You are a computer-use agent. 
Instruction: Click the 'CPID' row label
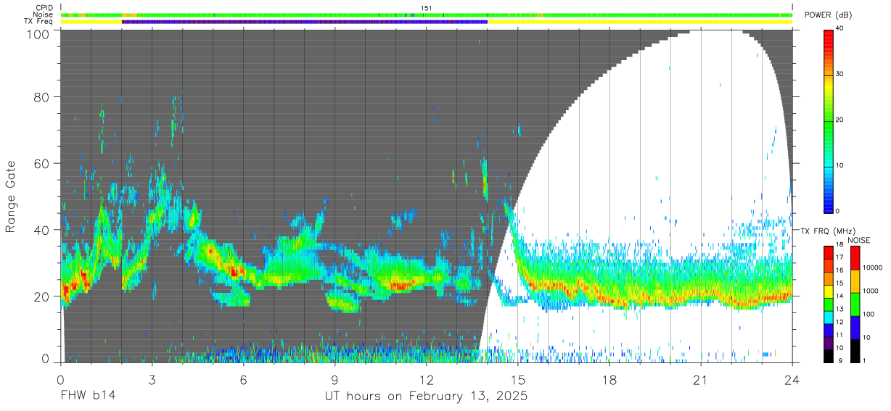coord(44,8)
